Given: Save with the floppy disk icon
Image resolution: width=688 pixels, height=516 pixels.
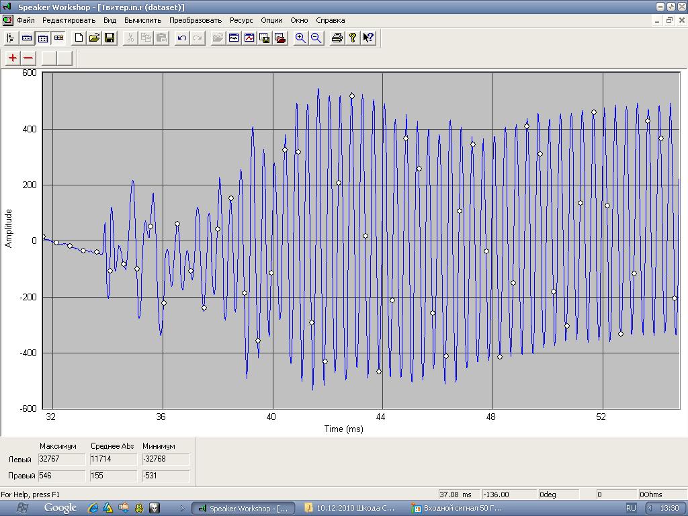Looking at the screenshot, I should pos(110,38).
